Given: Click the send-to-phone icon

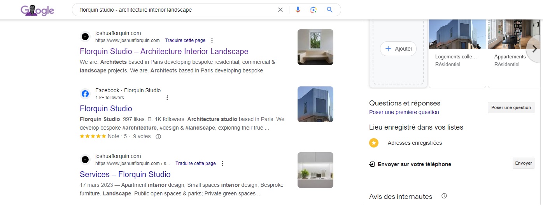Looking at the screenshot, I should click(372, 164).
